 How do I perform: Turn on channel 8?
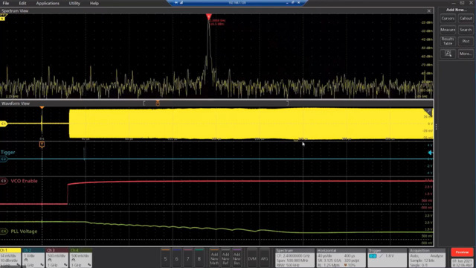(x=199, y=258)
